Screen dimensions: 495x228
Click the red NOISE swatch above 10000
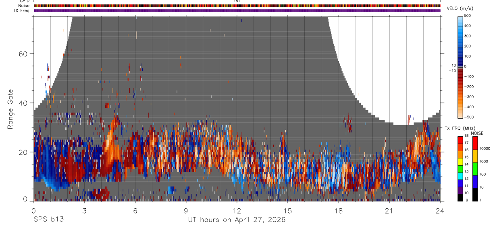click(x=475, y=143)
